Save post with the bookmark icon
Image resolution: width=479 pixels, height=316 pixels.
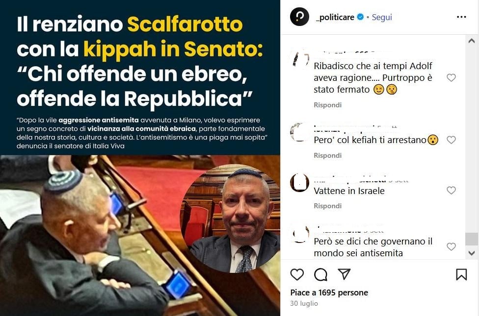(461, 274)
